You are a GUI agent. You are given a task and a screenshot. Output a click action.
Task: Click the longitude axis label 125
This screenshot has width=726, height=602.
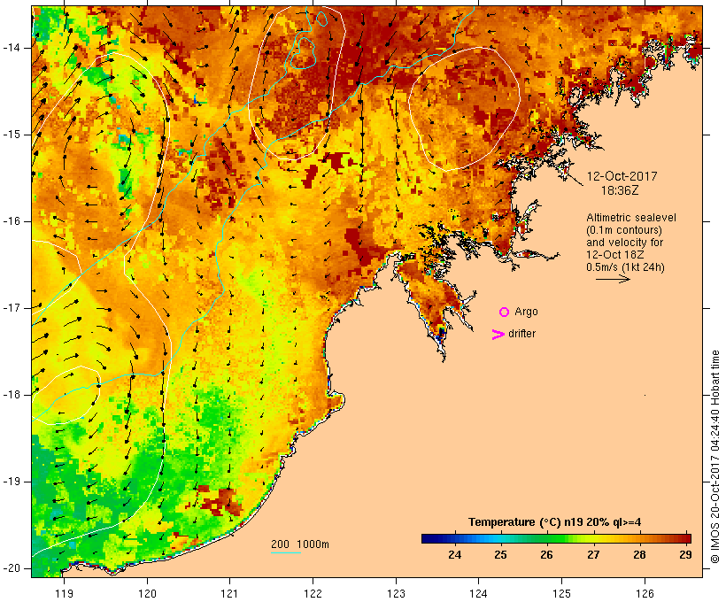coord(561,593)
